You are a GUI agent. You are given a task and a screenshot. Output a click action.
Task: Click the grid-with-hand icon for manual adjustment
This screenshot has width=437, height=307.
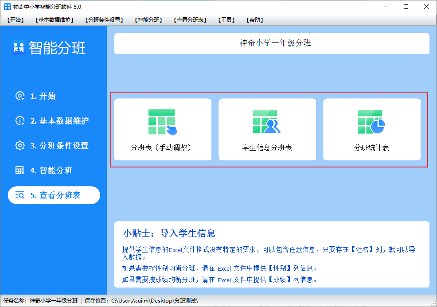pos(163,122)
